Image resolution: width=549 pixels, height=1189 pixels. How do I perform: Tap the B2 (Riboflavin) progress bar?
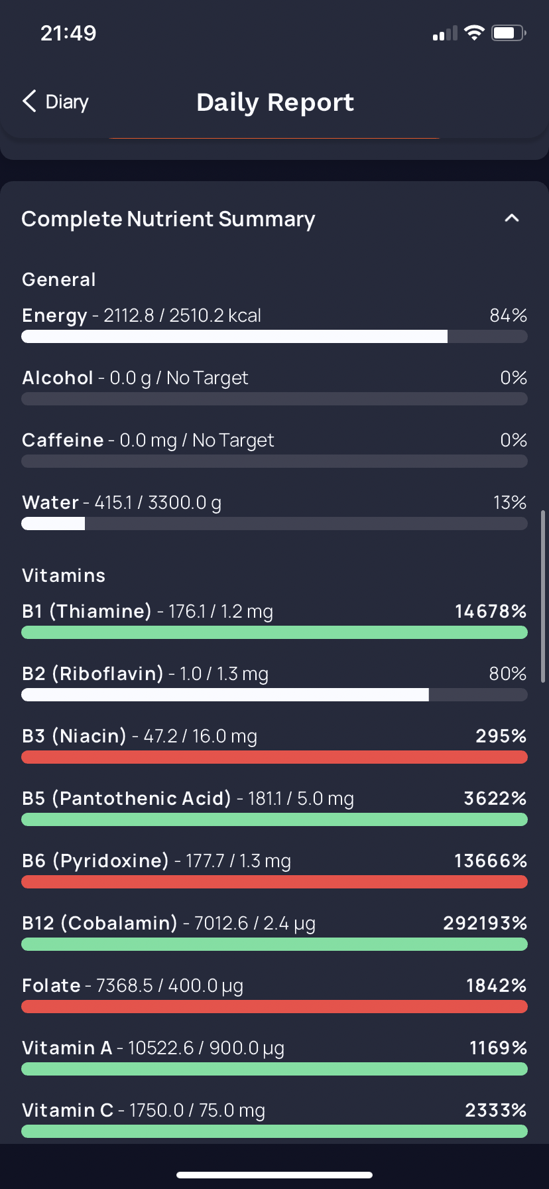coord(274,695)
